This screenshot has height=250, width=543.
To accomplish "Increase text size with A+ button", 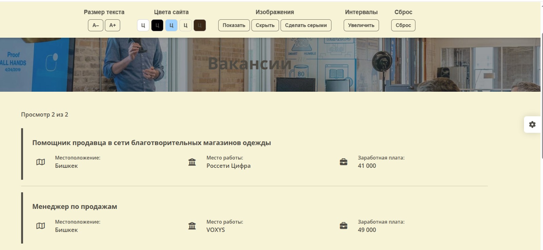I will [112, 25].
